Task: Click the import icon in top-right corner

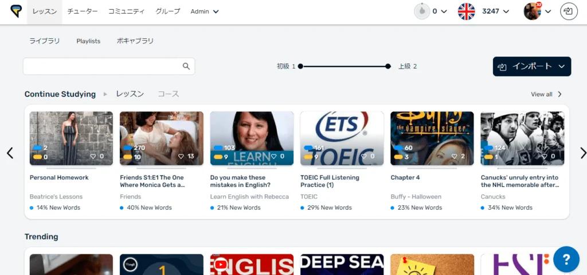Action: coord(569,11)
